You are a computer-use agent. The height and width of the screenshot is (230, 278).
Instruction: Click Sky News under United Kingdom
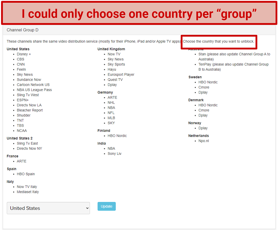point(116,59)
